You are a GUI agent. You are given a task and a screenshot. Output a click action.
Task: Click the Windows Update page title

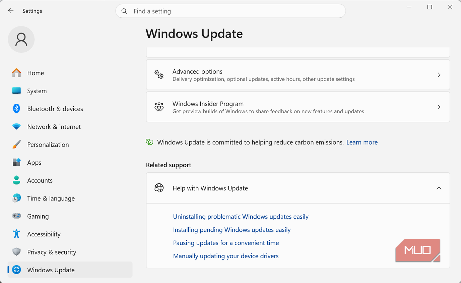(x=194, y=34)
